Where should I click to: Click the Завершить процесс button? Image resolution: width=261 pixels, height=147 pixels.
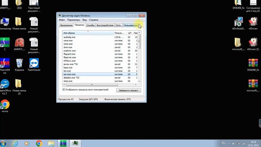128,90
